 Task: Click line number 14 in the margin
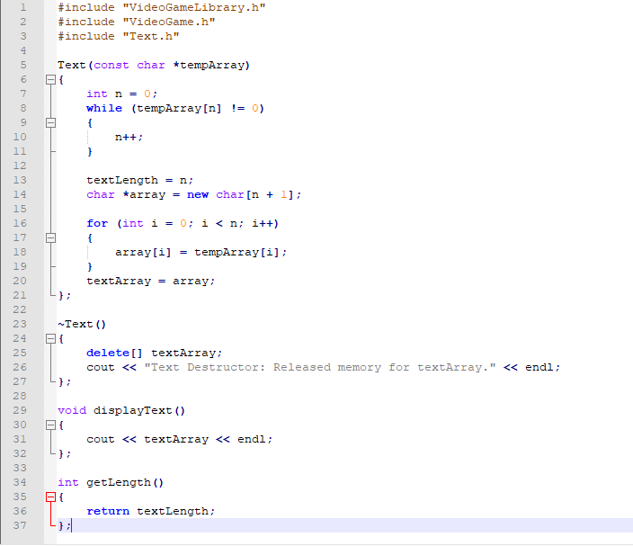click(x=20, y=194)
